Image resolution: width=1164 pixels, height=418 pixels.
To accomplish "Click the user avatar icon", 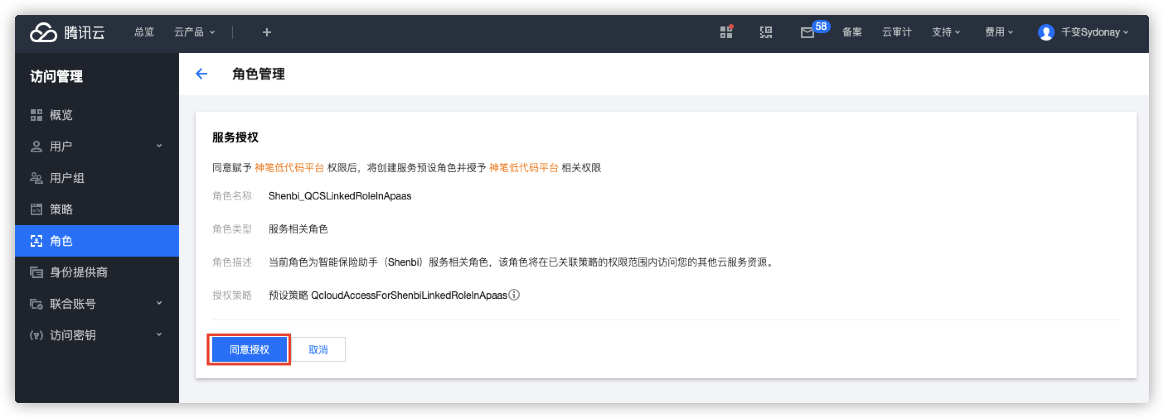I will coord(1046,32).
